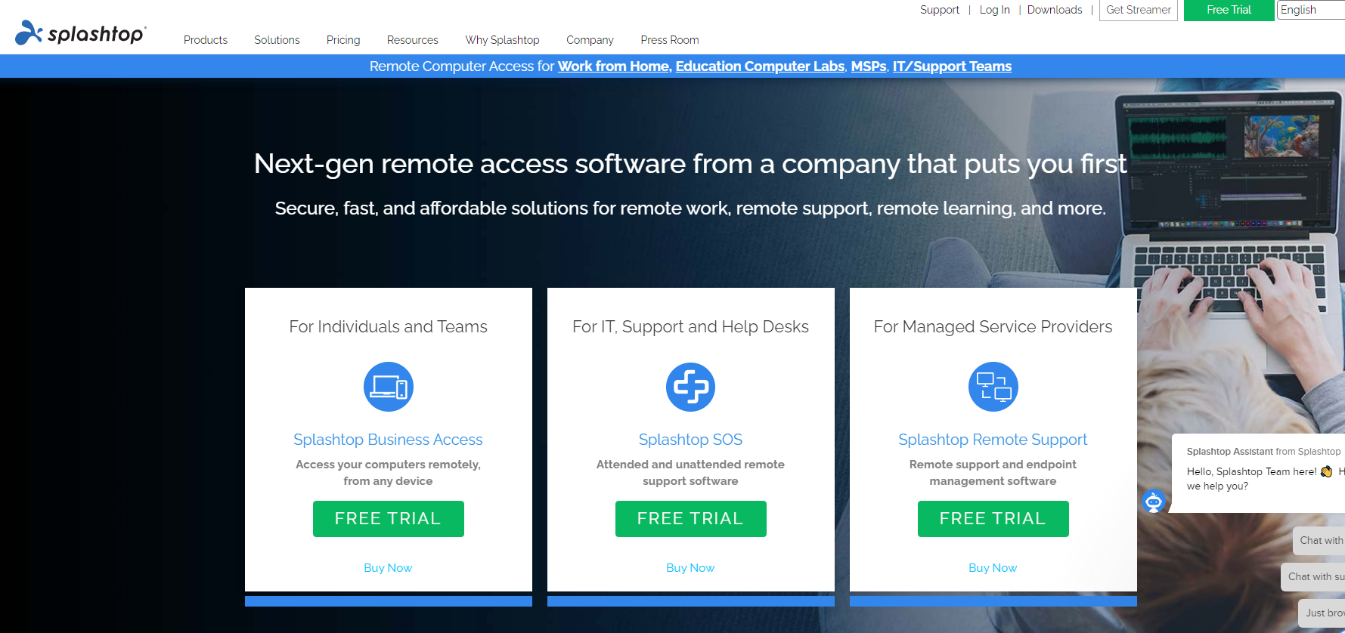Click 'Access your computers remotely' description
This screenshot has width=1345, height=633.
point(388,473)
